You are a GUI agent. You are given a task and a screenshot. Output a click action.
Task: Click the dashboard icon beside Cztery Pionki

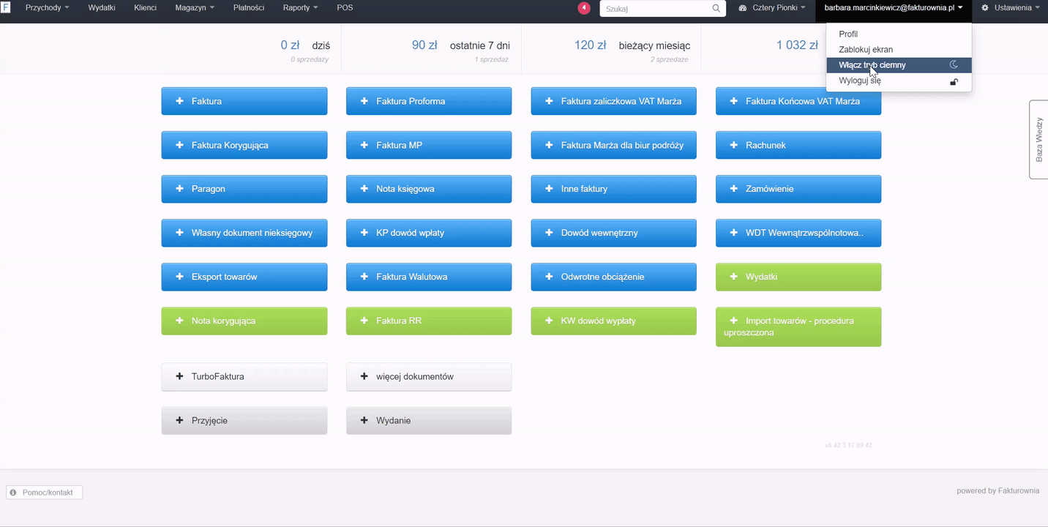[x=743, y=8]
